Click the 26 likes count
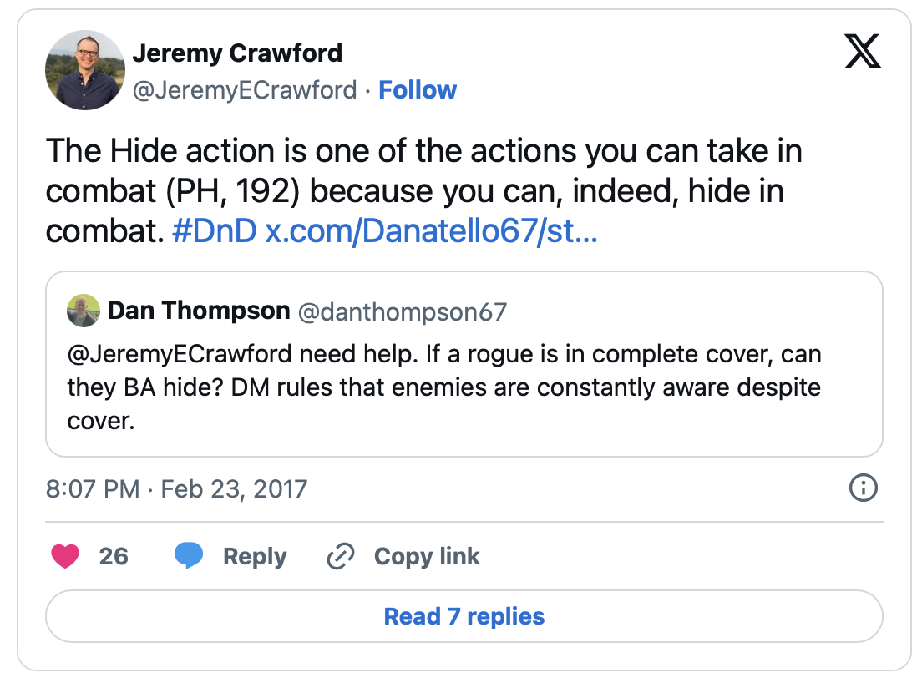 [114, 556]
